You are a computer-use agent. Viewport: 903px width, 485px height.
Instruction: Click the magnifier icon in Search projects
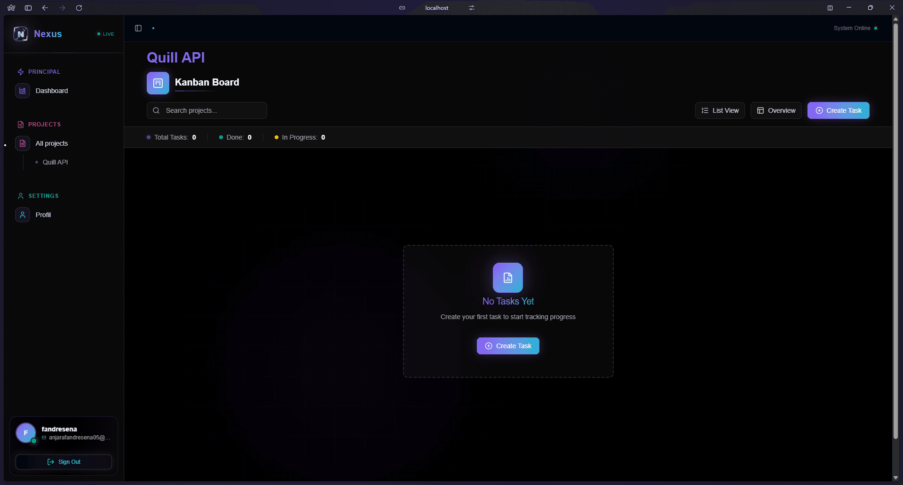[x=157, y=110]
